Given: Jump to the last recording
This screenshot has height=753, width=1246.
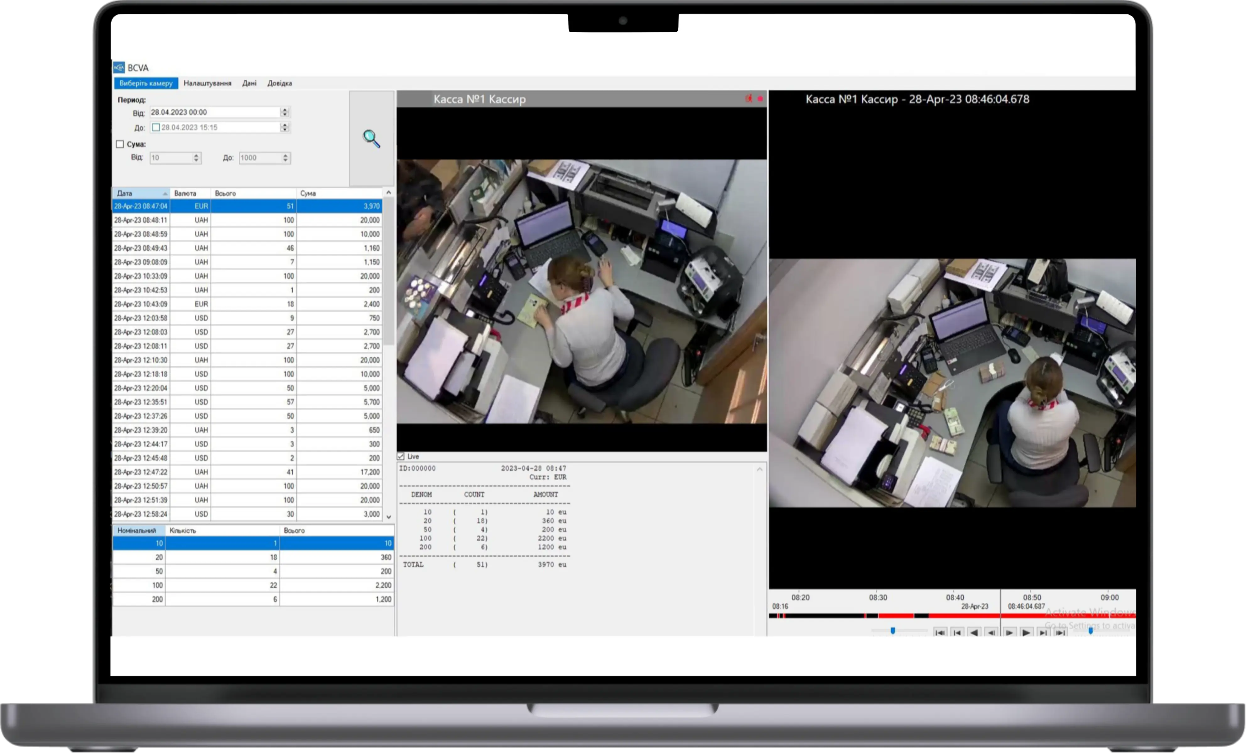Looking at the screenshot, I should click(x=1061, y=632).
